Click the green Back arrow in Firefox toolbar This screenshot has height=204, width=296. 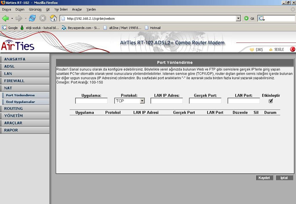click(x=5, y=18)
